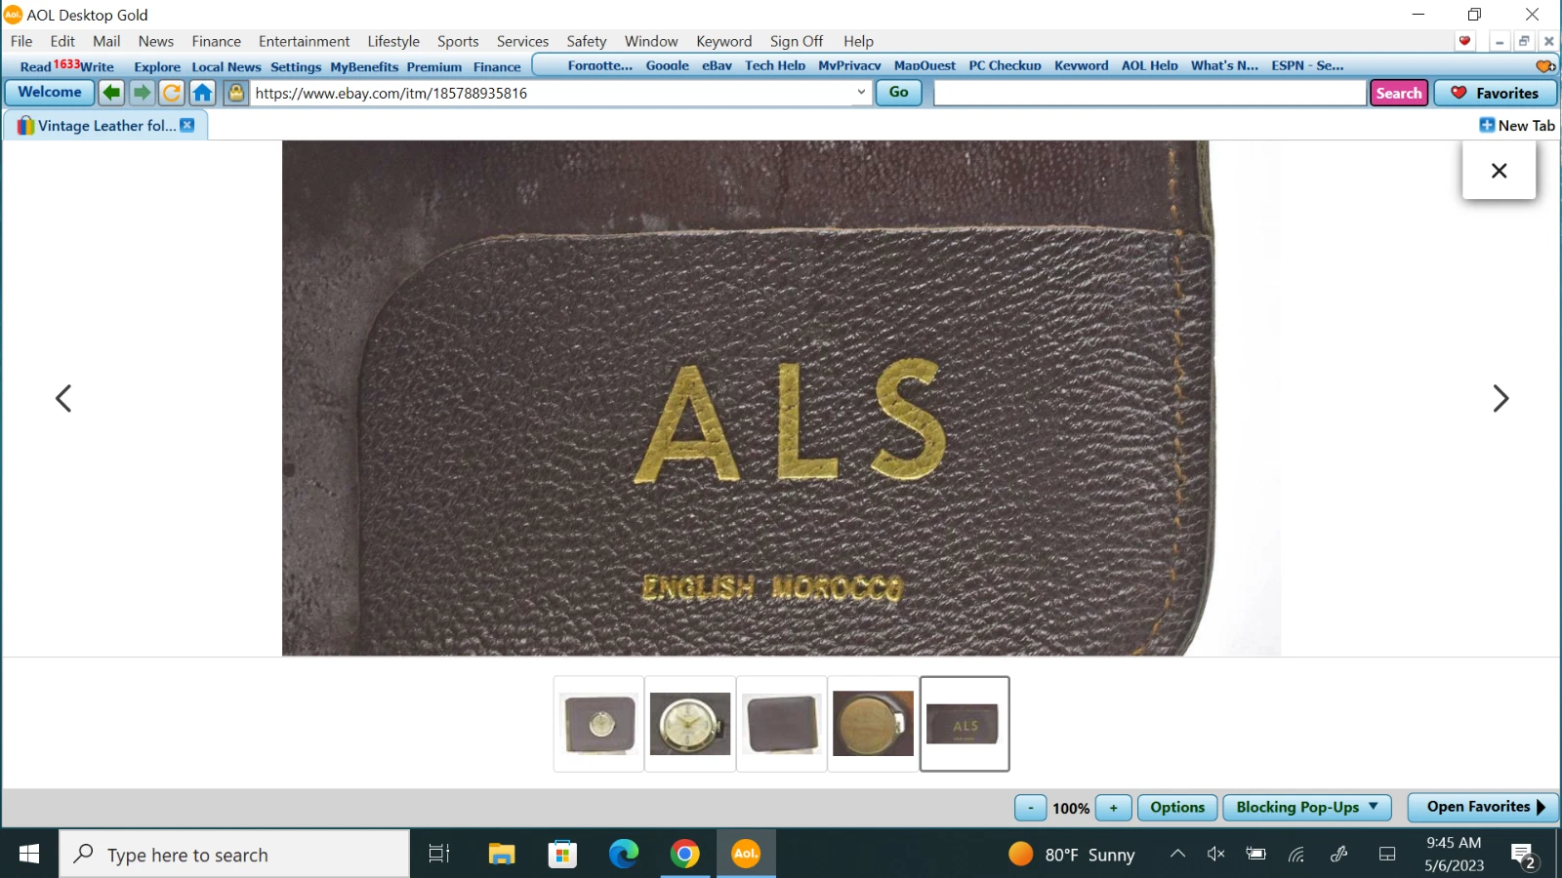Select the clock face close-up thumbnail
The height and width of the screenshot is (878, 1562).
(690, 724)
